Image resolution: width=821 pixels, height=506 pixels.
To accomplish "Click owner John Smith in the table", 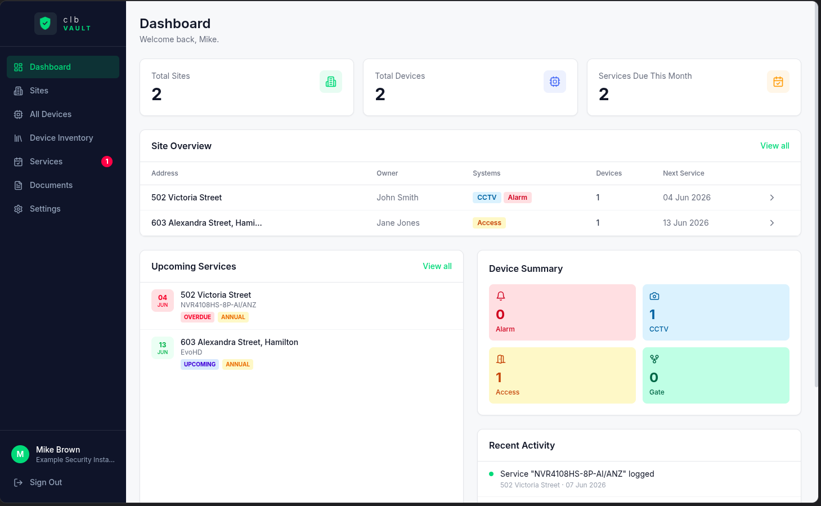I will [397, 198].
